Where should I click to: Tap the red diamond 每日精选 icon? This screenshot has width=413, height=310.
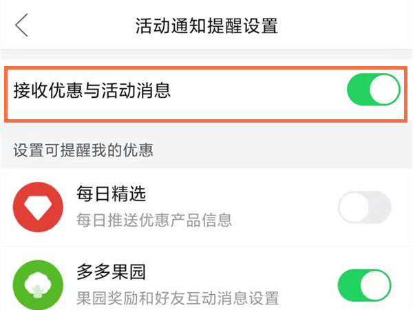tap(38, 207)
